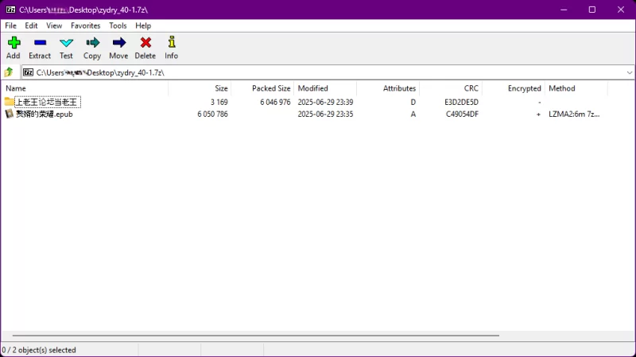Click modified date 2025-06-29 23:35

pos(325,114)
